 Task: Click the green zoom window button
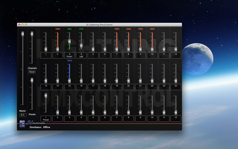26,25
